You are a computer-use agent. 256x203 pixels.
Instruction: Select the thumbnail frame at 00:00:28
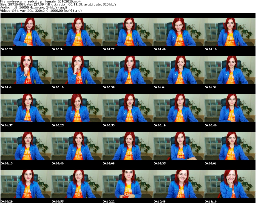pyautogui.click(x=26, y=32)
